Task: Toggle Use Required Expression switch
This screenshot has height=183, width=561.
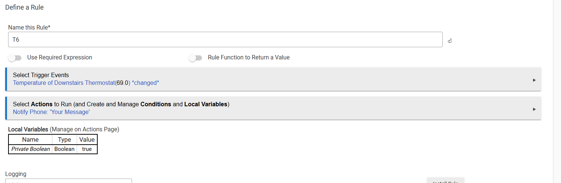Action: tap(15, 58)
